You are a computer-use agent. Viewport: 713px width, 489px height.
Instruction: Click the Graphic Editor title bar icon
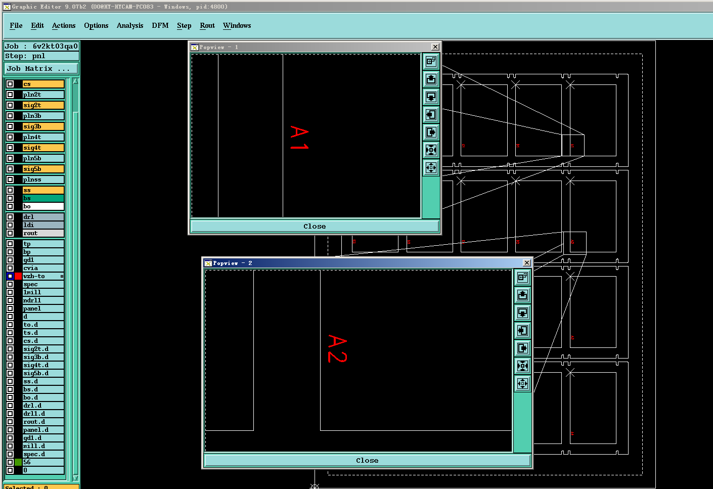[x=7, y=7]
